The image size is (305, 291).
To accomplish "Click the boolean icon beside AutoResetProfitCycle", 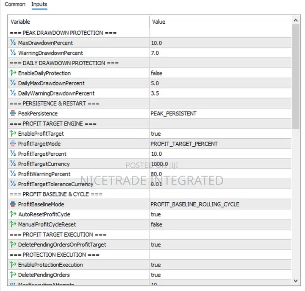I will (13, 214).
